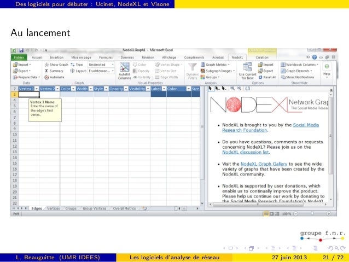The height and width of the screenshot is (262, 349).
Task: Open the Vertex 2 column filter arrow
Action: point(57,89)
